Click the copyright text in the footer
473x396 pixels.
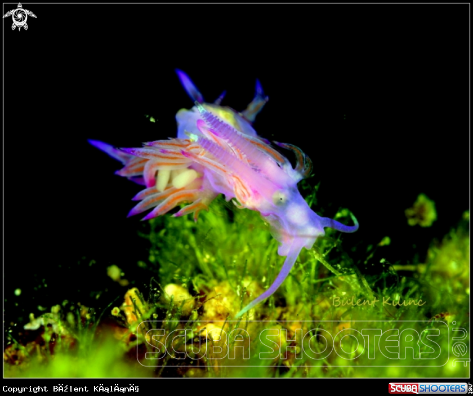pos(70,389)
